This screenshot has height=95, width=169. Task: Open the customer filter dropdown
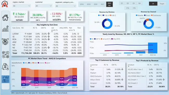(44, 6)
